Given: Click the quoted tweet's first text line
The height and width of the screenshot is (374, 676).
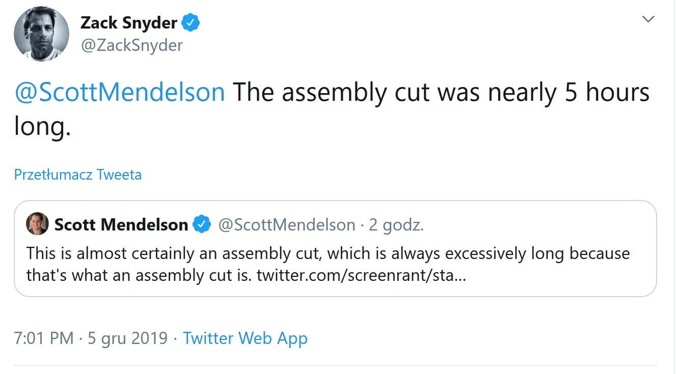Looking at the screenshot, I should click(328, 253).
